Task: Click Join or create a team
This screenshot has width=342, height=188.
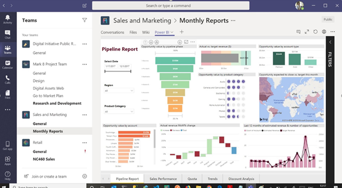Action: [49, 176]
